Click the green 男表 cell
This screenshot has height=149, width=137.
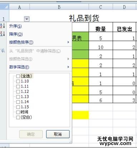pos(80,37)
